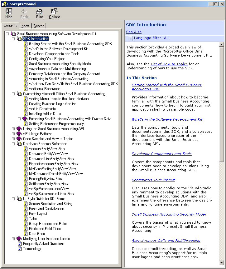Screen dimensions: 226x269
Task: Expand Extending Small Business Accounting with Custom Data
Action: point(19,119)
